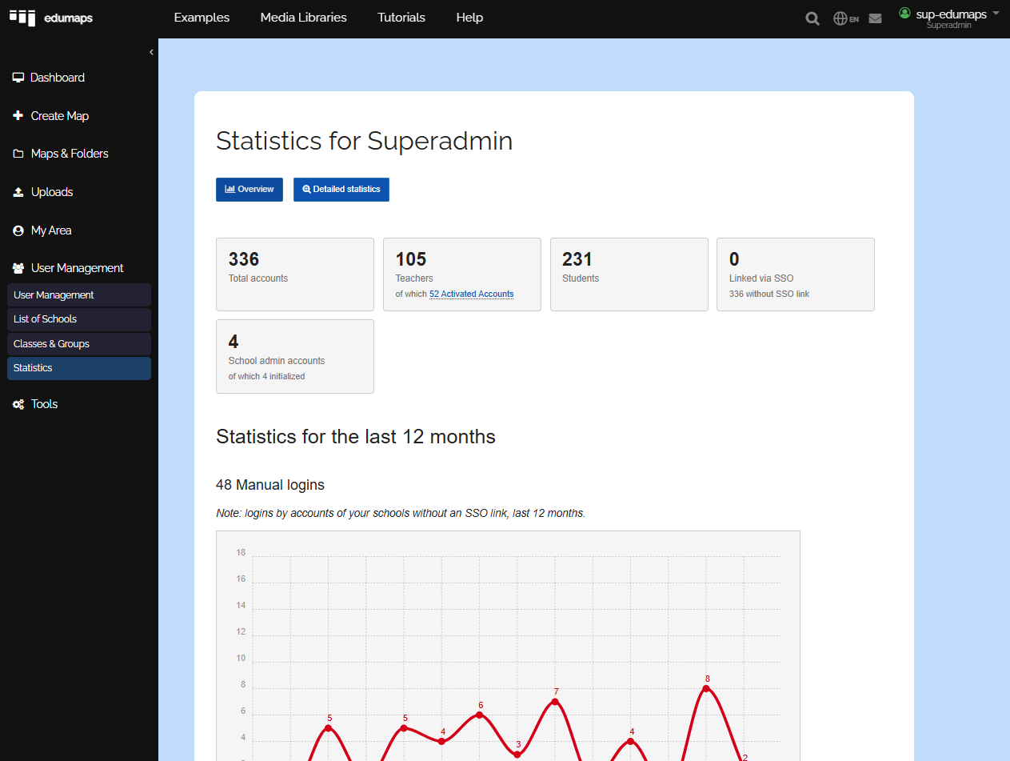Click the School admin accounts card

pos(295,356)
